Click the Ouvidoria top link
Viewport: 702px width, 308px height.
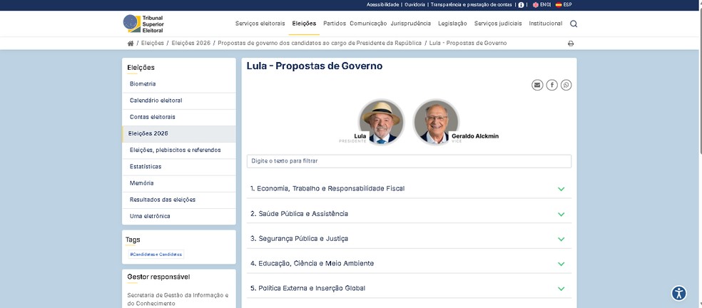click(x=414, y=5)
